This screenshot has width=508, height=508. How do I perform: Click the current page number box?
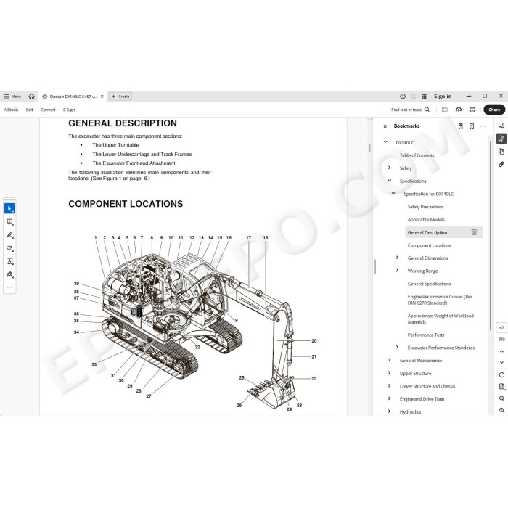point(501,328)
